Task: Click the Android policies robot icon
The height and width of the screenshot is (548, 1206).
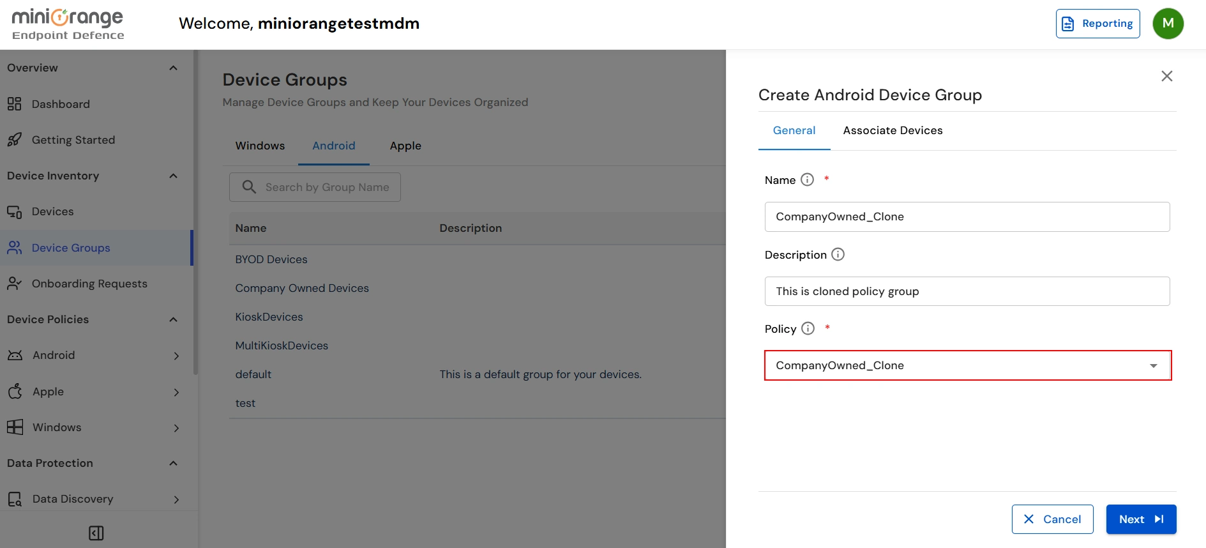Action: pyautogui.click(x=15, y=355)
